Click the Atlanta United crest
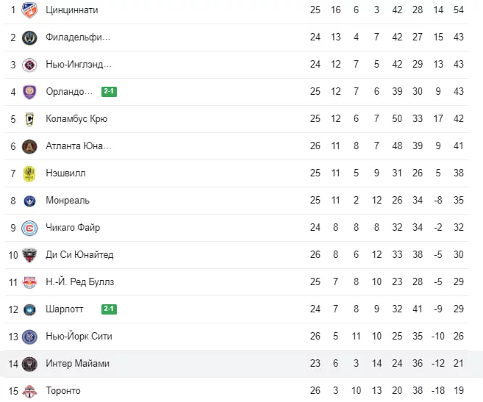 click(x=29, y=146)
